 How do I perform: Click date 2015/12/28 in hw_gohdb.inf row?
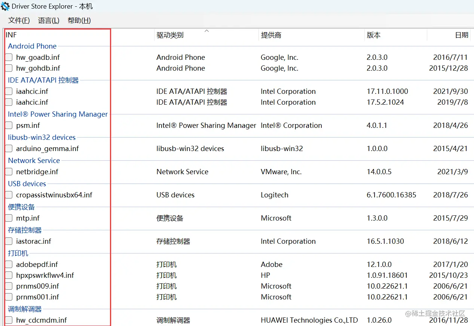[449, 68]
